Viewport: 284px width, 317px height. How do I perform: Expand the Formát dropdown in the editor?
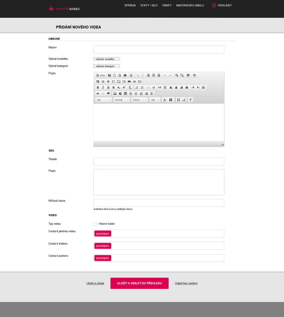(122, 100)
